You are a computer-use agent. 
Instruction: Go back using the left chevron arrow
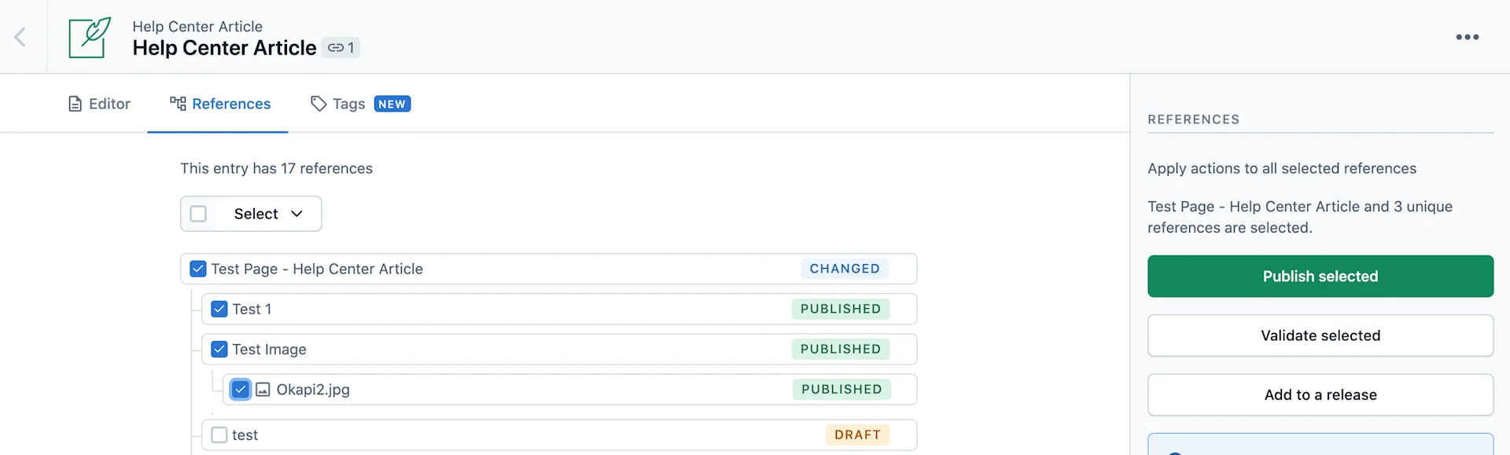coord(20,37)
